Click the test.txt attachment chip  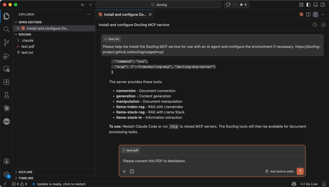click(x=112, y=39)
